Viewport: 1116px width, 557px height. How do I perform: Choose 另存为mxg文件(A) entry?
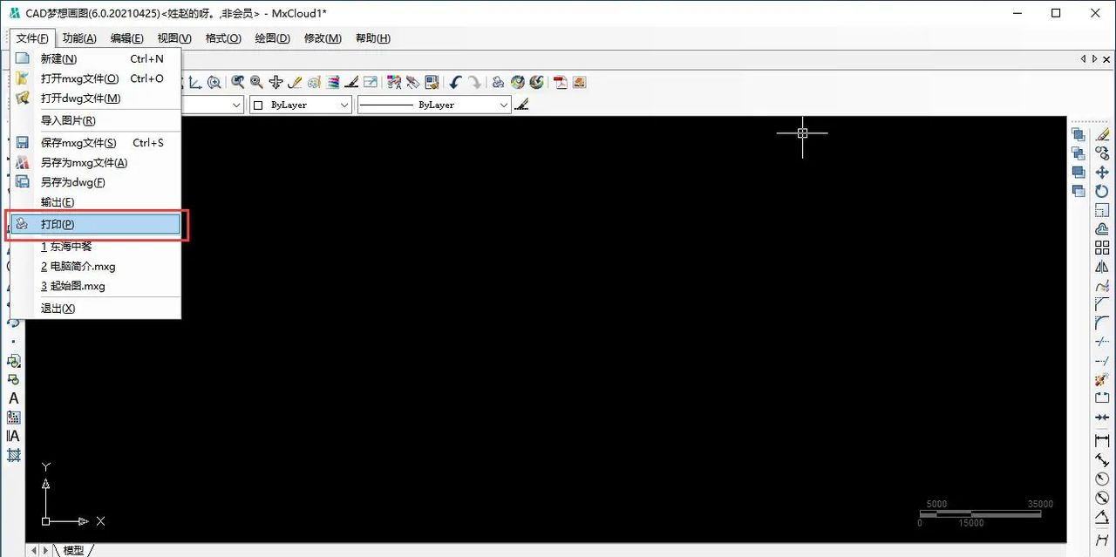(95, 162)
